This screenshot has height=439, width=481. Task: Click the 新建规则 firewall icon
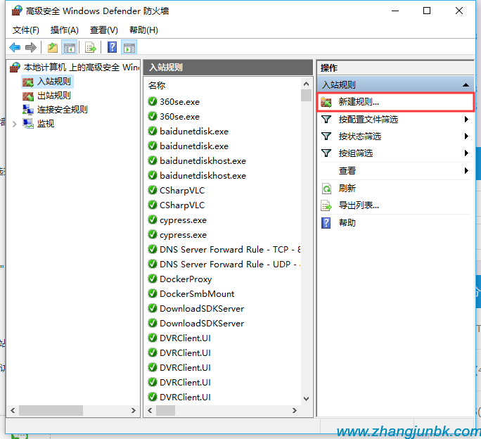[x=326, y=102]
